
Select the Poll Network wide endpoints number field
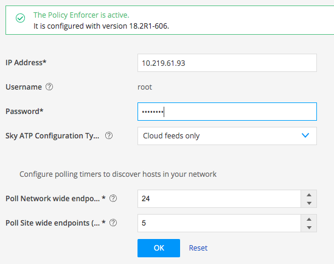pyautogui.click(x=219, y=199)
